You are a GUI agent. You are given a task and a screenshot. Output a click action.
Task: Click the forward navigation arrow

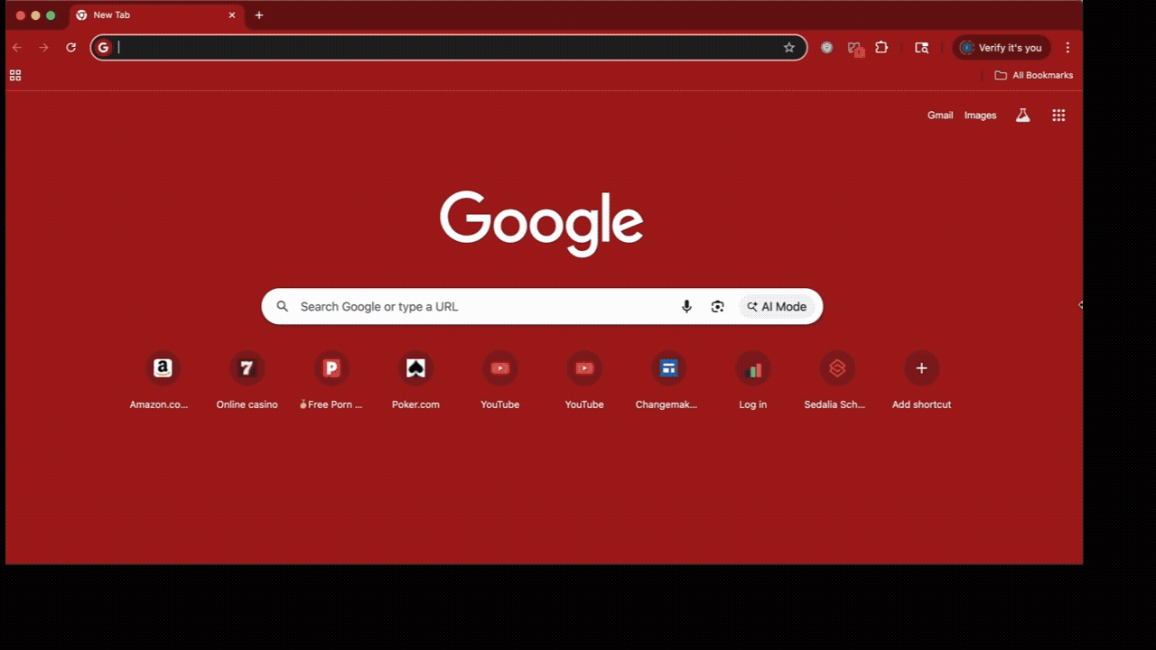[43, 48]
